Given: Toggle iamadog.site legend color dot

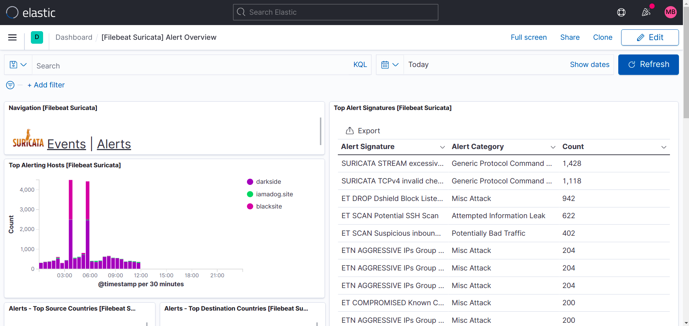Looking at the screenshot, I should coord(250,194).
